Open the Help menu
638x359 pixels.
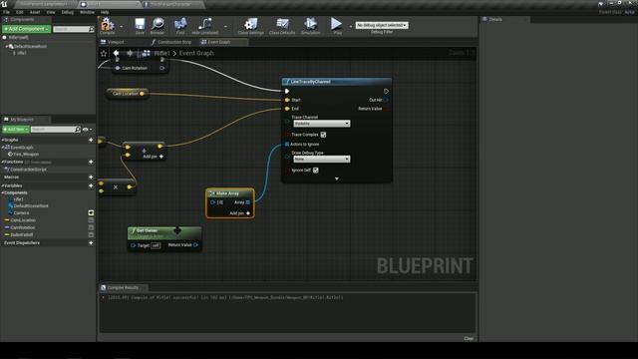(x=105, y=12)
